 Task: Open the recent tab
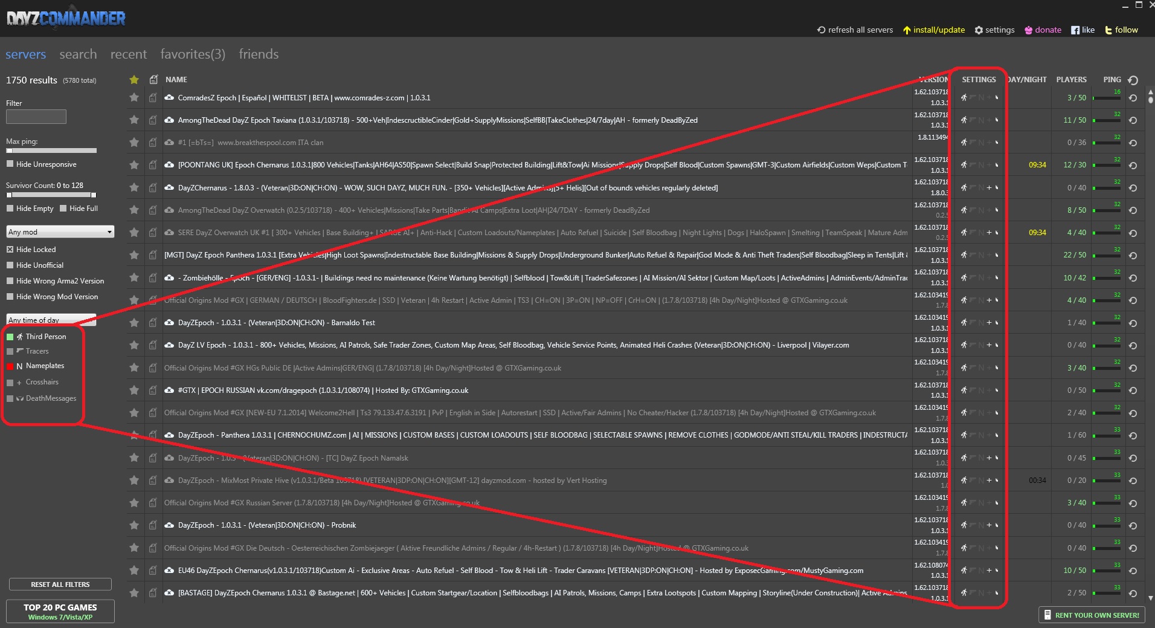[x=129, y=54]
